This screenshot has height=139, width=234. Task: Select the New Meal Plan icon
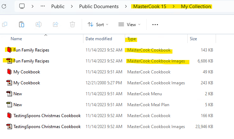(x=9, y=104)
